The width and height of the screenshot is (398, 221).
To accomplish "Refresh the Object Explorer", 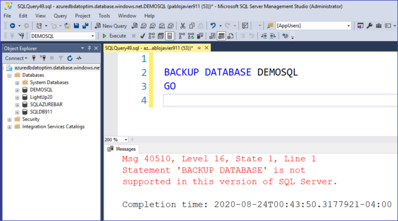I will (x=69, y=58).
